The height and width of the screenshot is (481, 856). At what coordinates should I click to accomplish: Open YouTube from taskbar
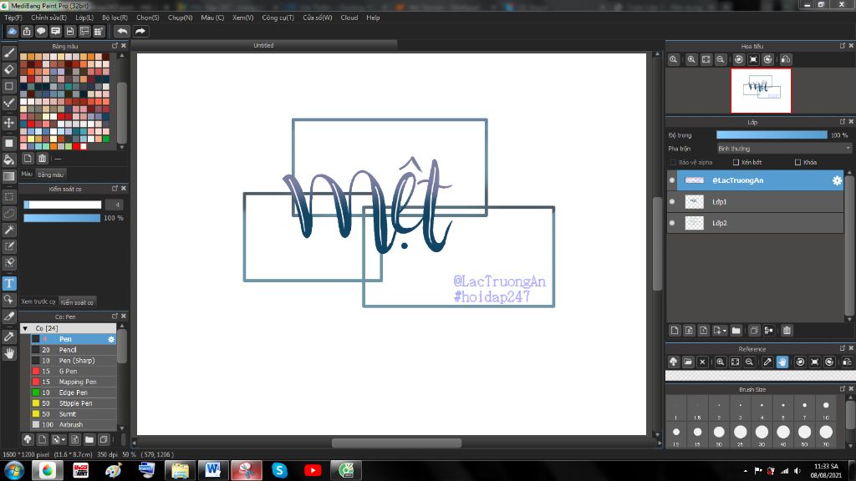coord(313,470)
